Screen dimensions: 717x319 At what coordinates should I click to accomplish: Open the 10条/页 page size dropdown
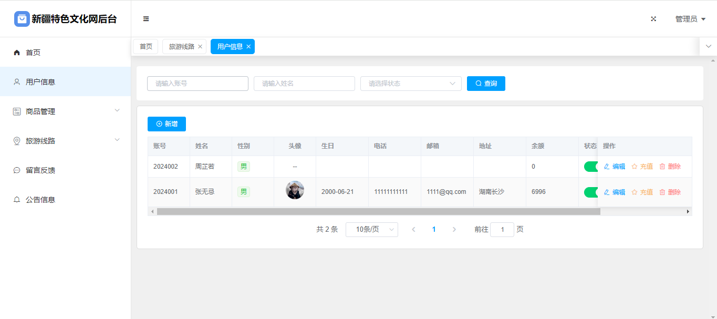coord(371,230)
